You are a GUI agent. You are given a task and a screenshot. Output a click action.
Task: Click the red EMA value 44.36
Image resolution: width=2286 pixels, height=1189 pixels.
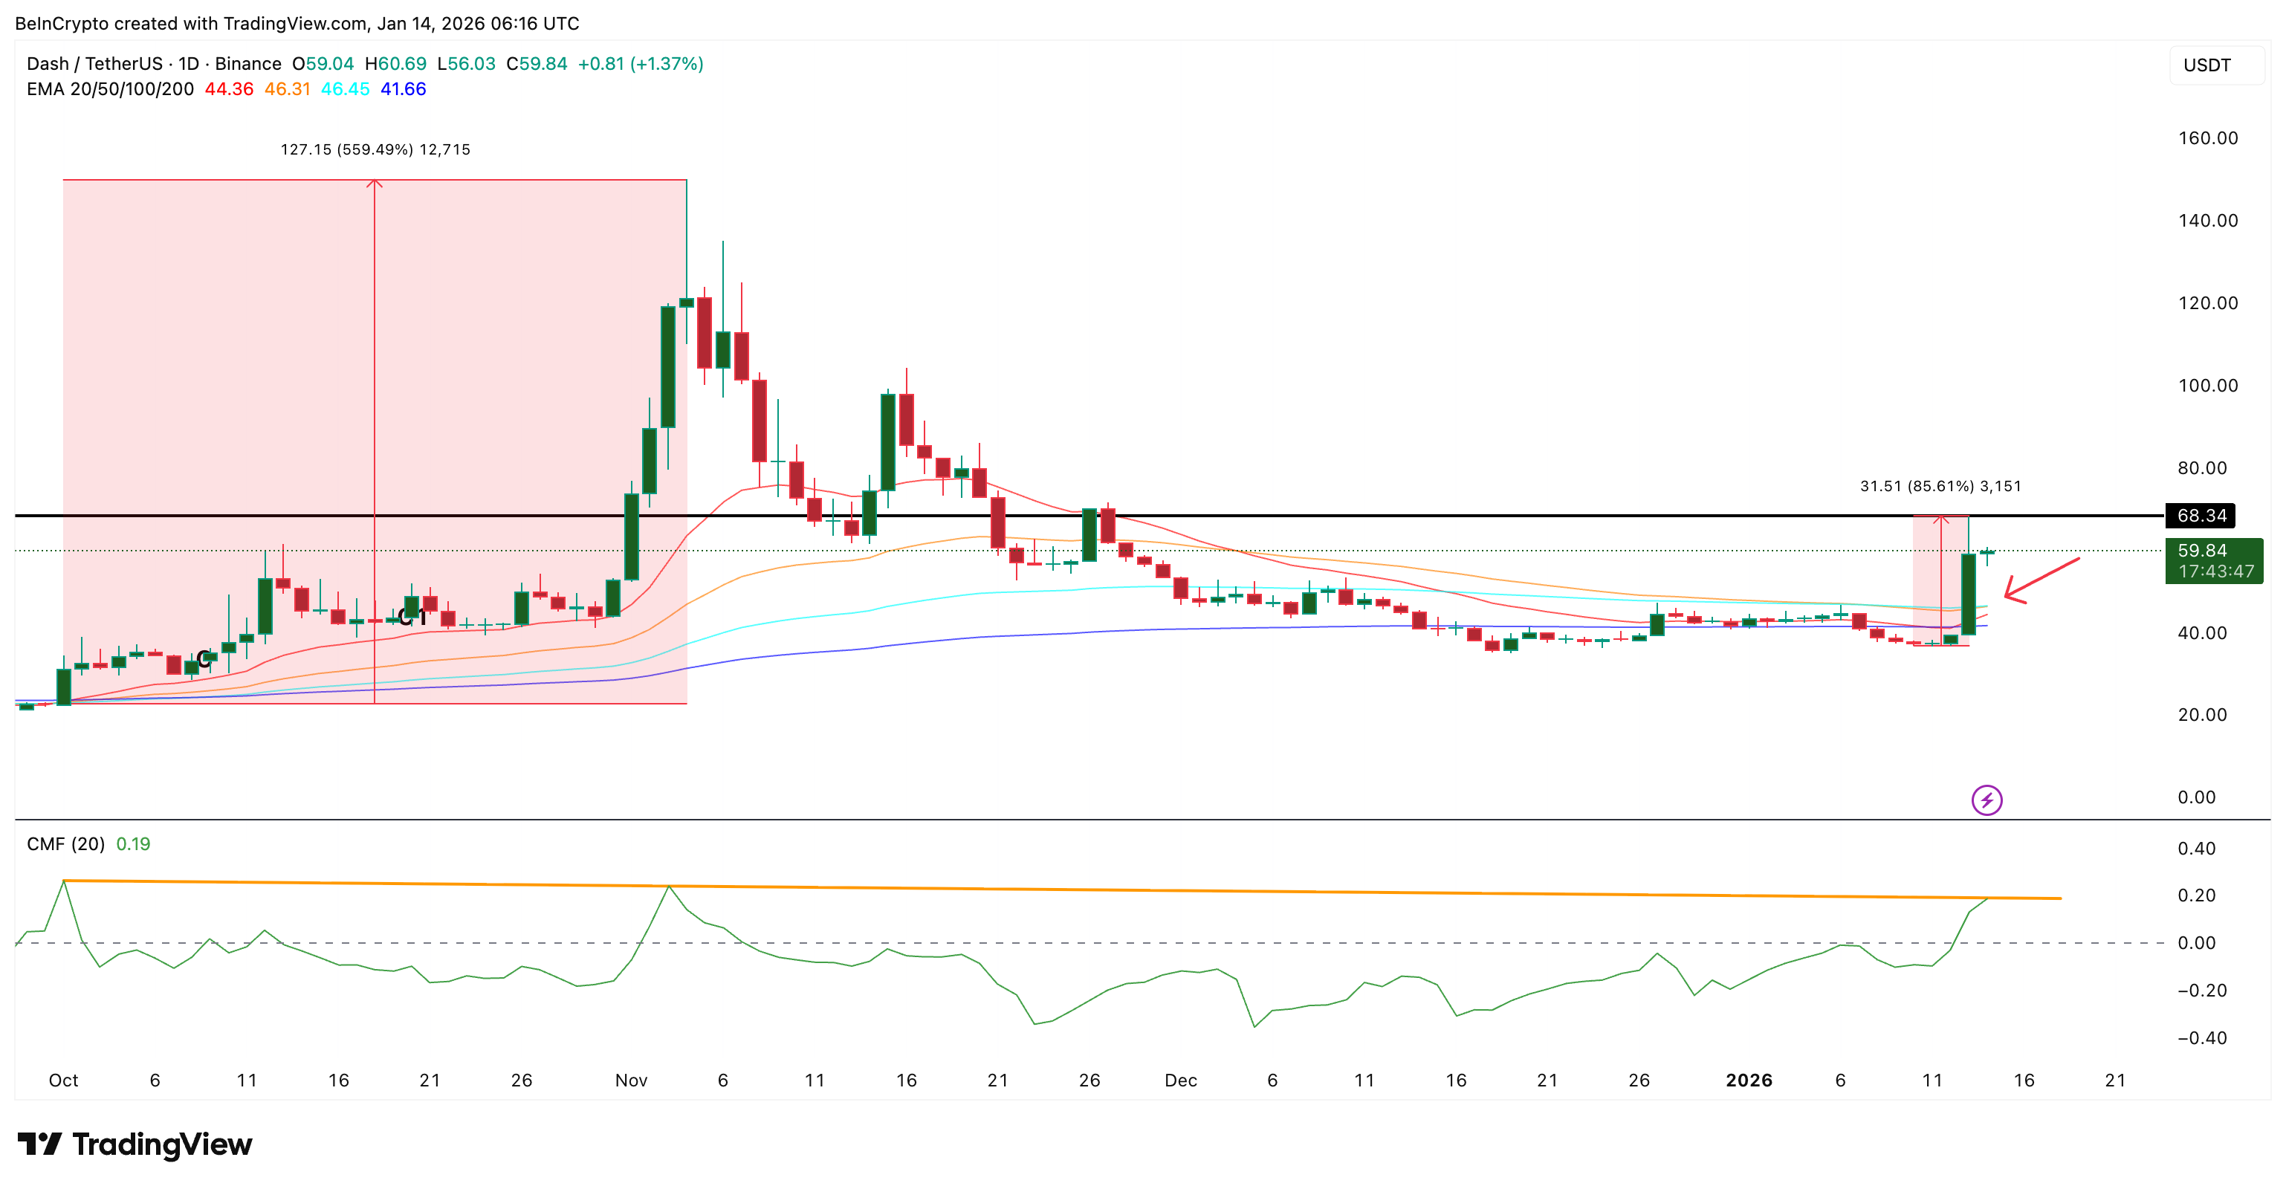(x=229, y=88)
